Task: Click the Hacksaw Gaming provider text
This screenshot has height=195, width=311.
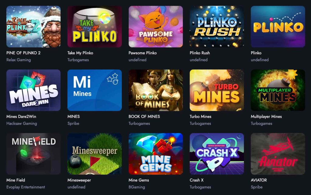Action: [x=22, y=124]
